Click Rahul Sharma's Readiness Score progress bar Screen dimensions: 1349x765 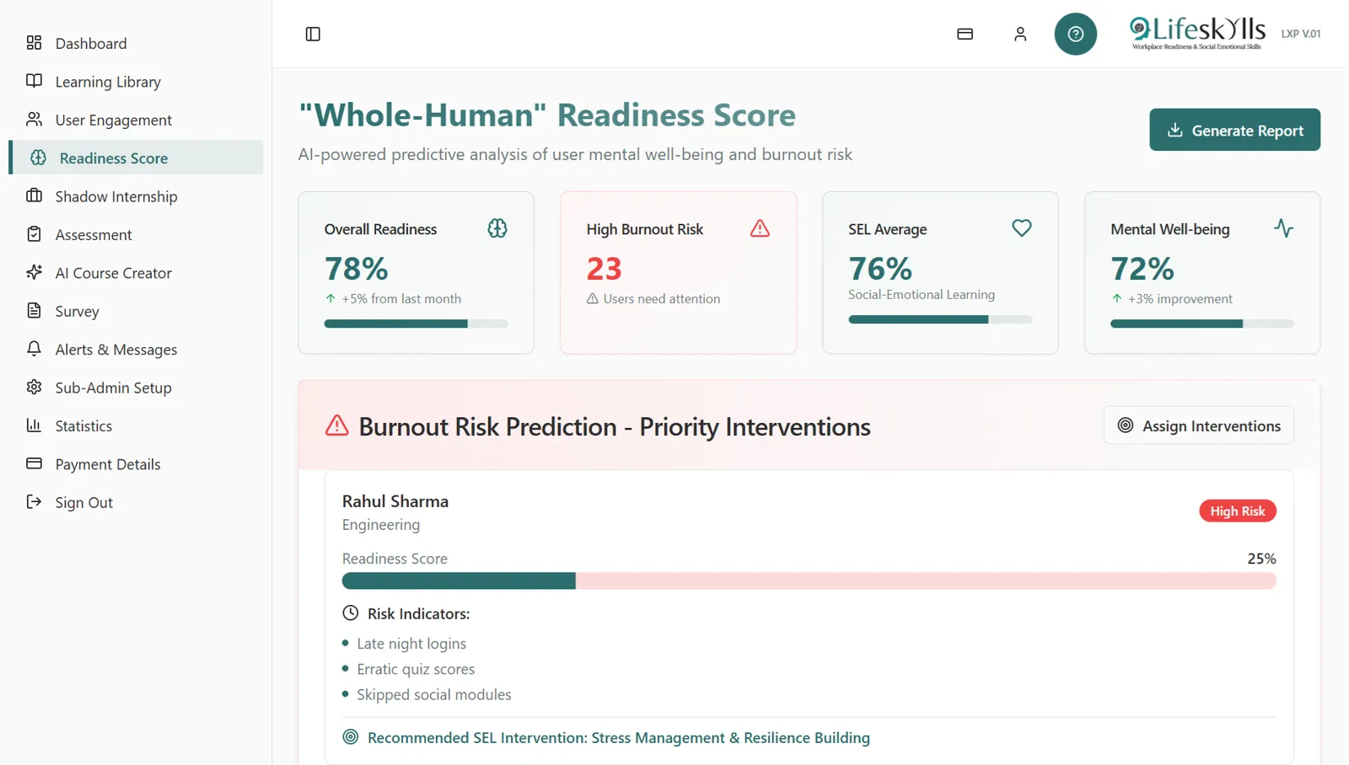[809, 580]
